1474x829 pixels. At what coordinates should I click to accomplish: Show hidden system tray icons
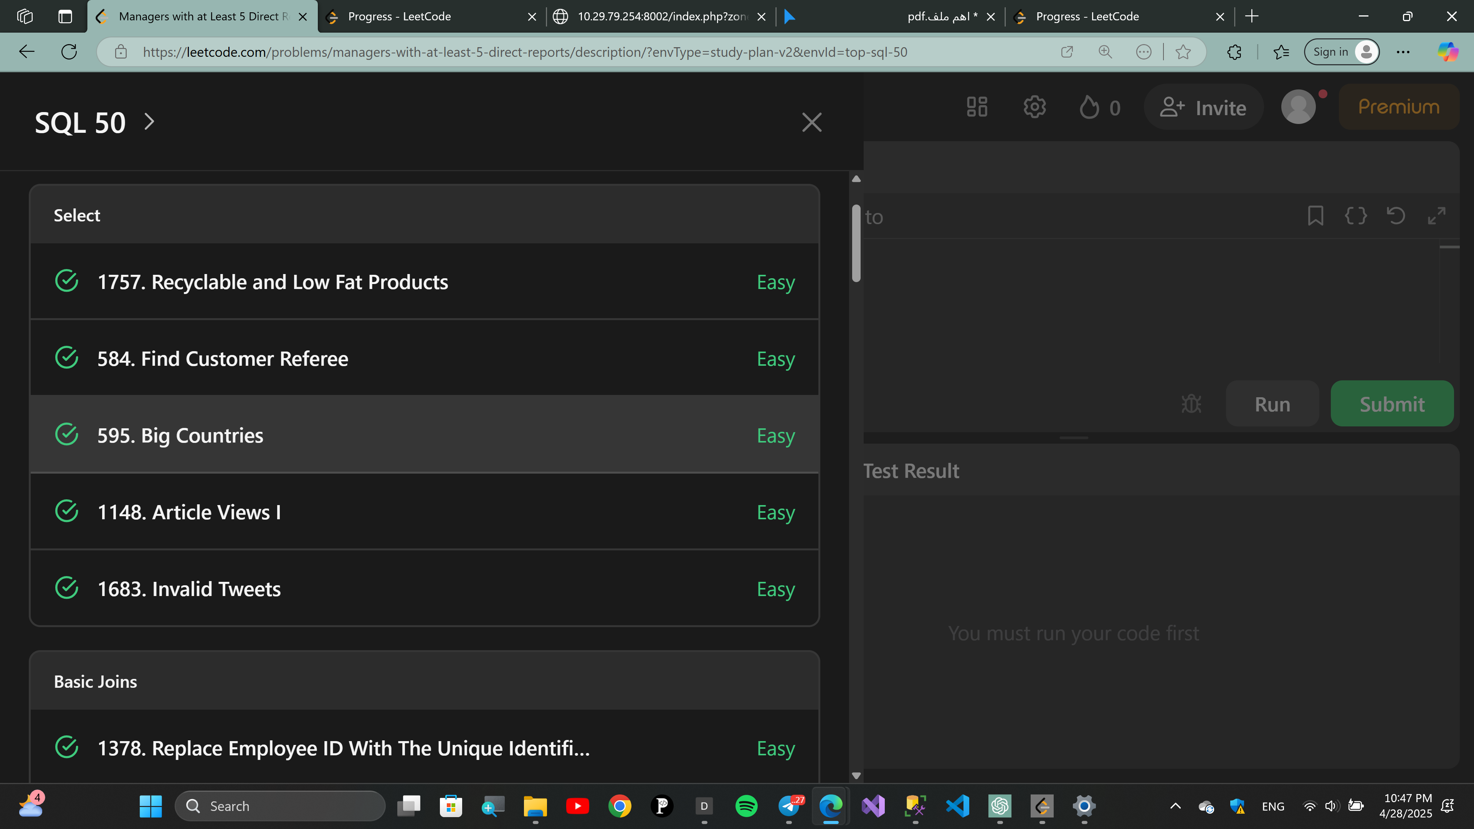tap(1175, 806)
